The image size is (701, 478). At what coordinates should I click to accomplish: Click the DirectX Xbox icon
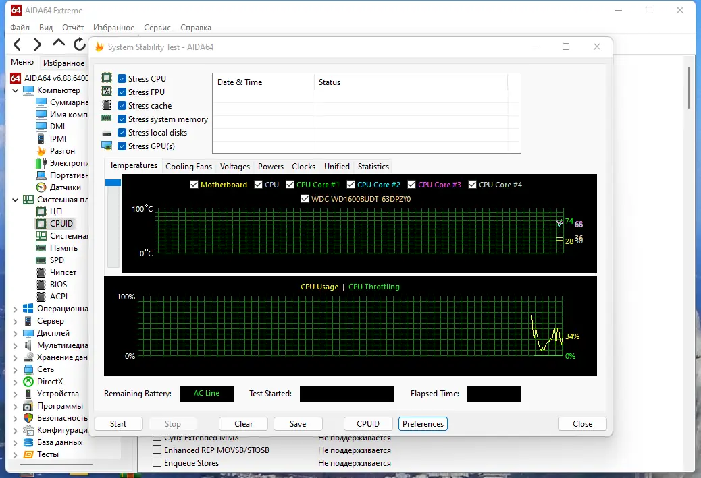click(28, 382)
